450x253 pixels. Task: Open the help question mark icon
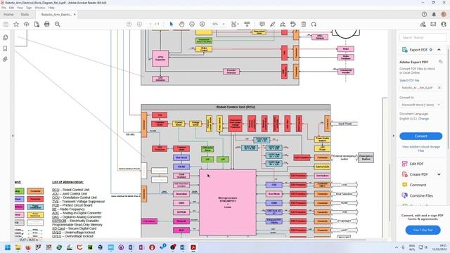(x=424, y=14)
